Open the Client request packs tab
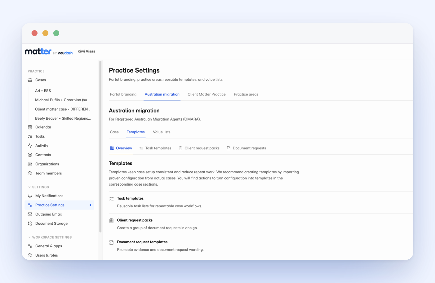This screenshot has height=283, width=435. click(x=199, y=148)
